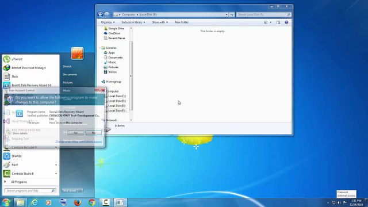368x207 pixels.
Task: Click the Start orb button
Action: pos(6,202)
